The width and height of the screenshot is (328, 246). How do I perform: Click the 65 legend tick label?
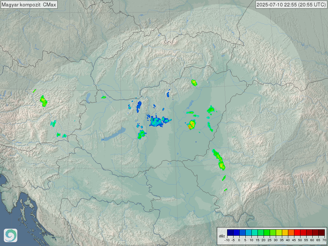click(318, 240)
